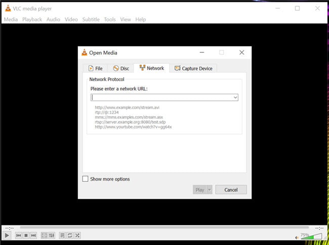Click example 'mms://mms.examples.com/stream.asx'
Viewport: 329px width, 245px height.
129,117
